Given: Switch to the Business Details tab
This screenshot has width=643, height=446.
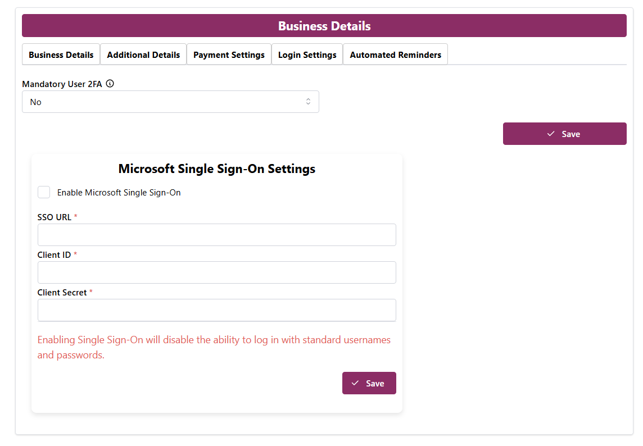Looking at the screenshot, I should pyautogui.click(x=61, y=54).
